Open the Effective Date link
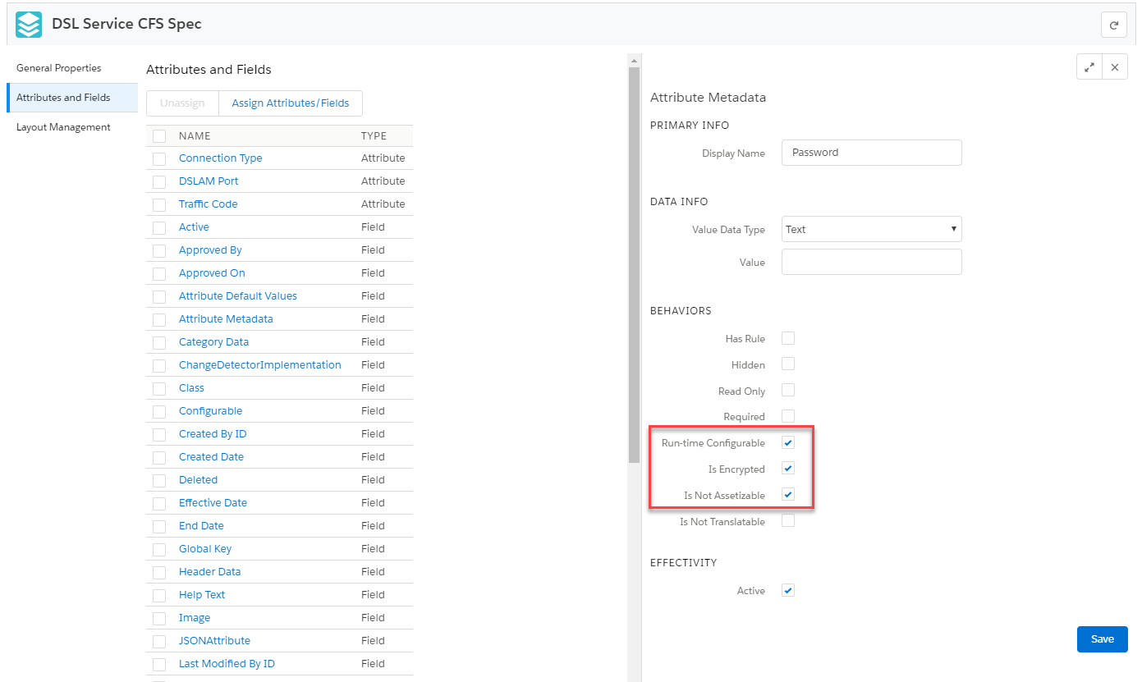 point(213,502)
